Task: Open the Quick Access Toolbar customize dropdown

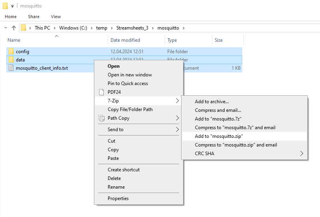Action: (13, 6)
